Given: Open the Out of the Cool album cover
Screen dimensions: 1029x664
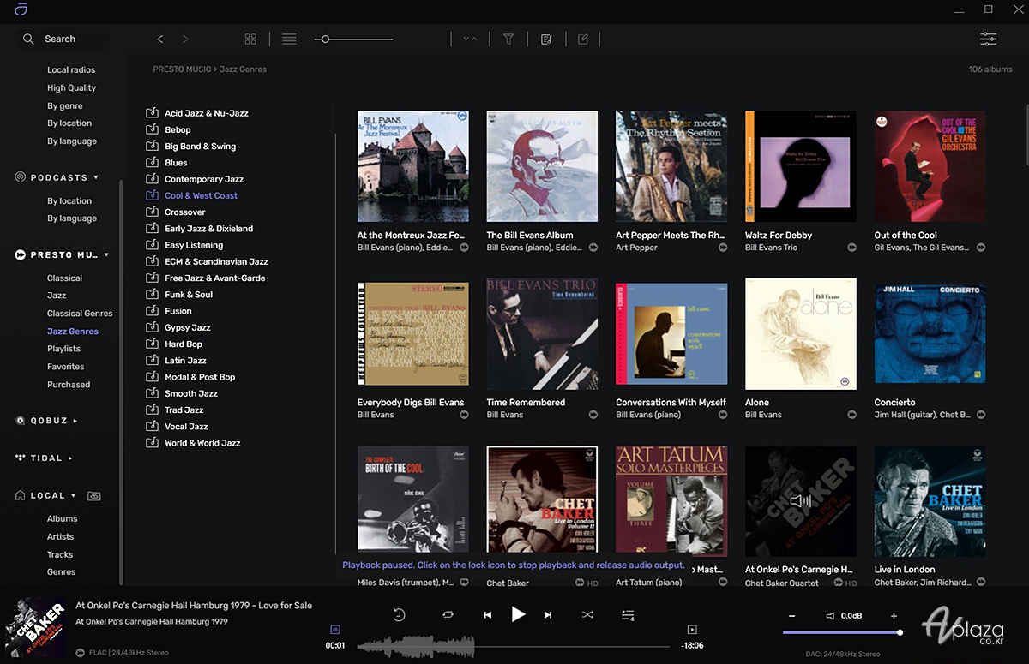Looking at the screenshot, I should tap(930, 166).
